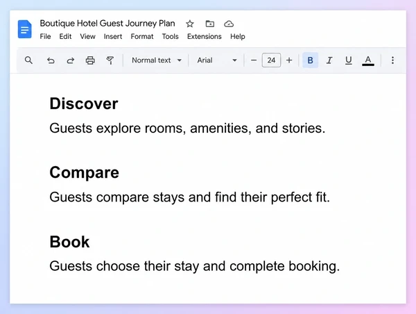The image size is (416, 314).
Task: Click the Book heading
Action: 69,242
